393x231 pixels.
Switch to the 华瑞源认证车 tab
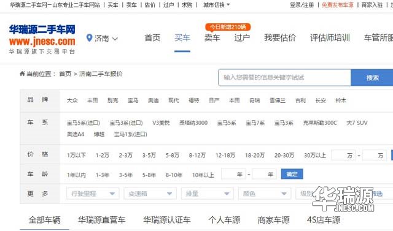point(167,220)
